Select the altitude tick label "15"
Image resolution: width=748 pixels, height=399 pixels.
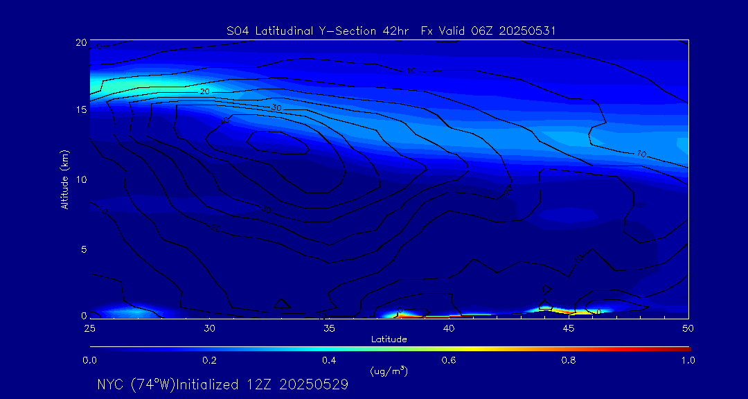81,109
